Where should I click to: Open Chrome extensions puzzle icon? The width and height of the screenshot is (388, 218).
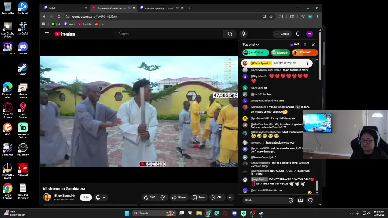tap(281, 16)
